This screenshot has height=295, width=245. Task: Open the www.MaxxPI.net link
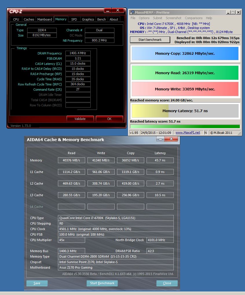(188, 133)
